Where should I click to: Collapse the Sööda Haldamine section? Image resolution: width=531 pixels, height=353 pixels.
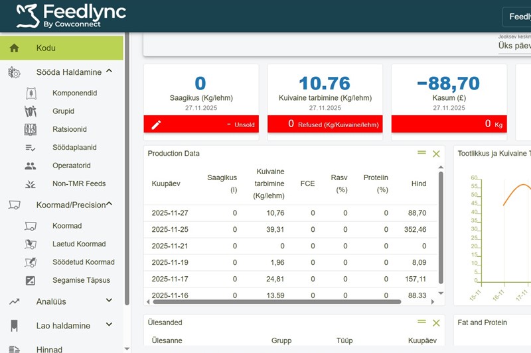pyautogui.click(x=109, y=72)
